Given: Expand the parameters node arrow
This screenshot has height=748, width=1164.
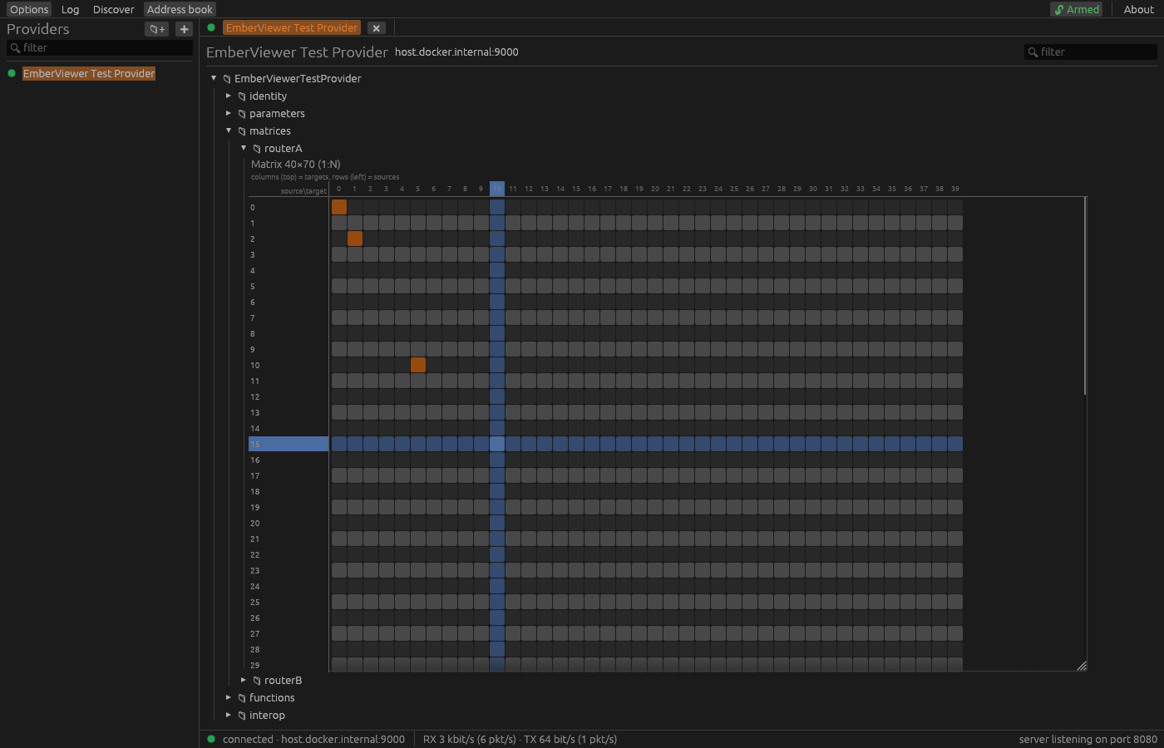Looking at the screenshot, I should click(x=229, y=113).
